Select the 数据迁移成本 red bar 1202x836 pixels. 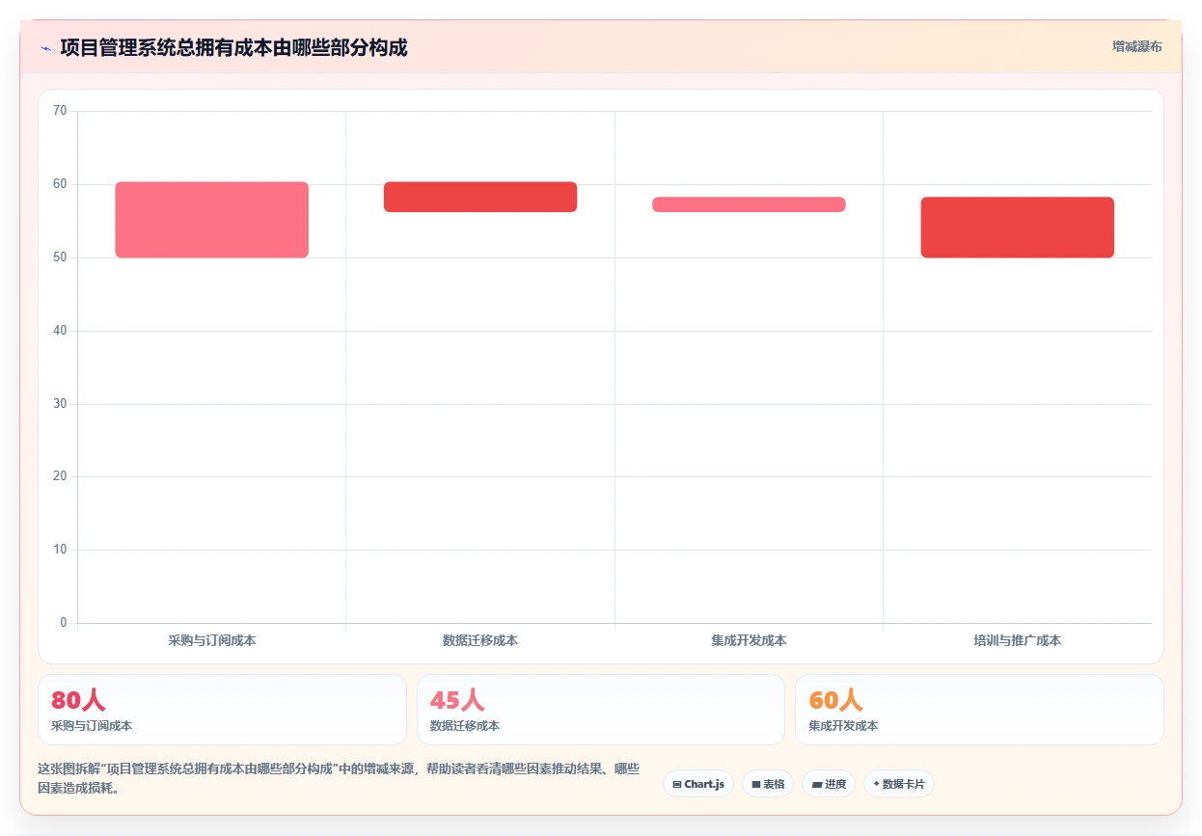[x=480, y=197]
